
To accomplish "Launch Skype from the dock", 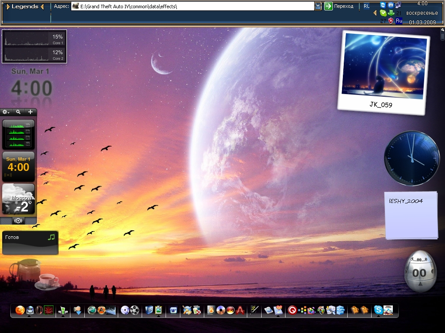I will coord(378,310).
